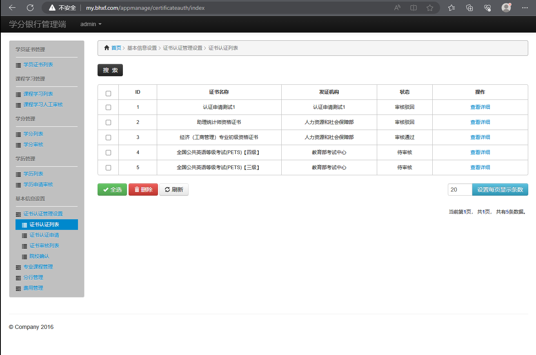Reload the page with the refresh icon
The image size is (536, 355).
[x=30, y=8]
